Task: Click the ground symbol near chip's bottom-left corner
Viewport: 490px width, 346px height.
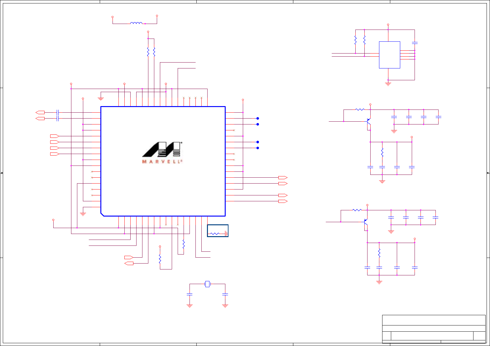Action: [83, 214]
